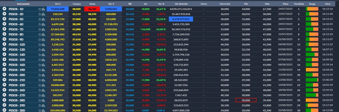Click the Range bar for PESOS - 14D

pos(312,55)
